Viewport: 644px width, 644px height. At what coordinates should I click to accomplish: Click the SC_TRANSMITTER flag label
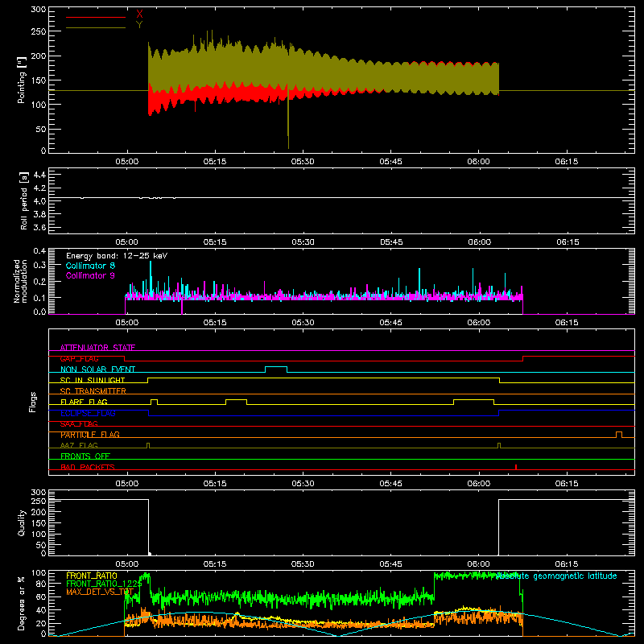[93, 391]
